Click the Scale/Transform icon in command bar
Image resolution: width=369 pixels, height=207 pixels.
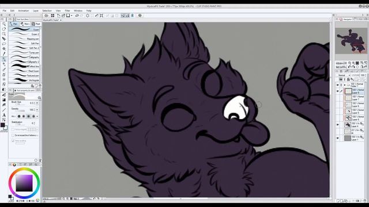[x=101, y=16]
